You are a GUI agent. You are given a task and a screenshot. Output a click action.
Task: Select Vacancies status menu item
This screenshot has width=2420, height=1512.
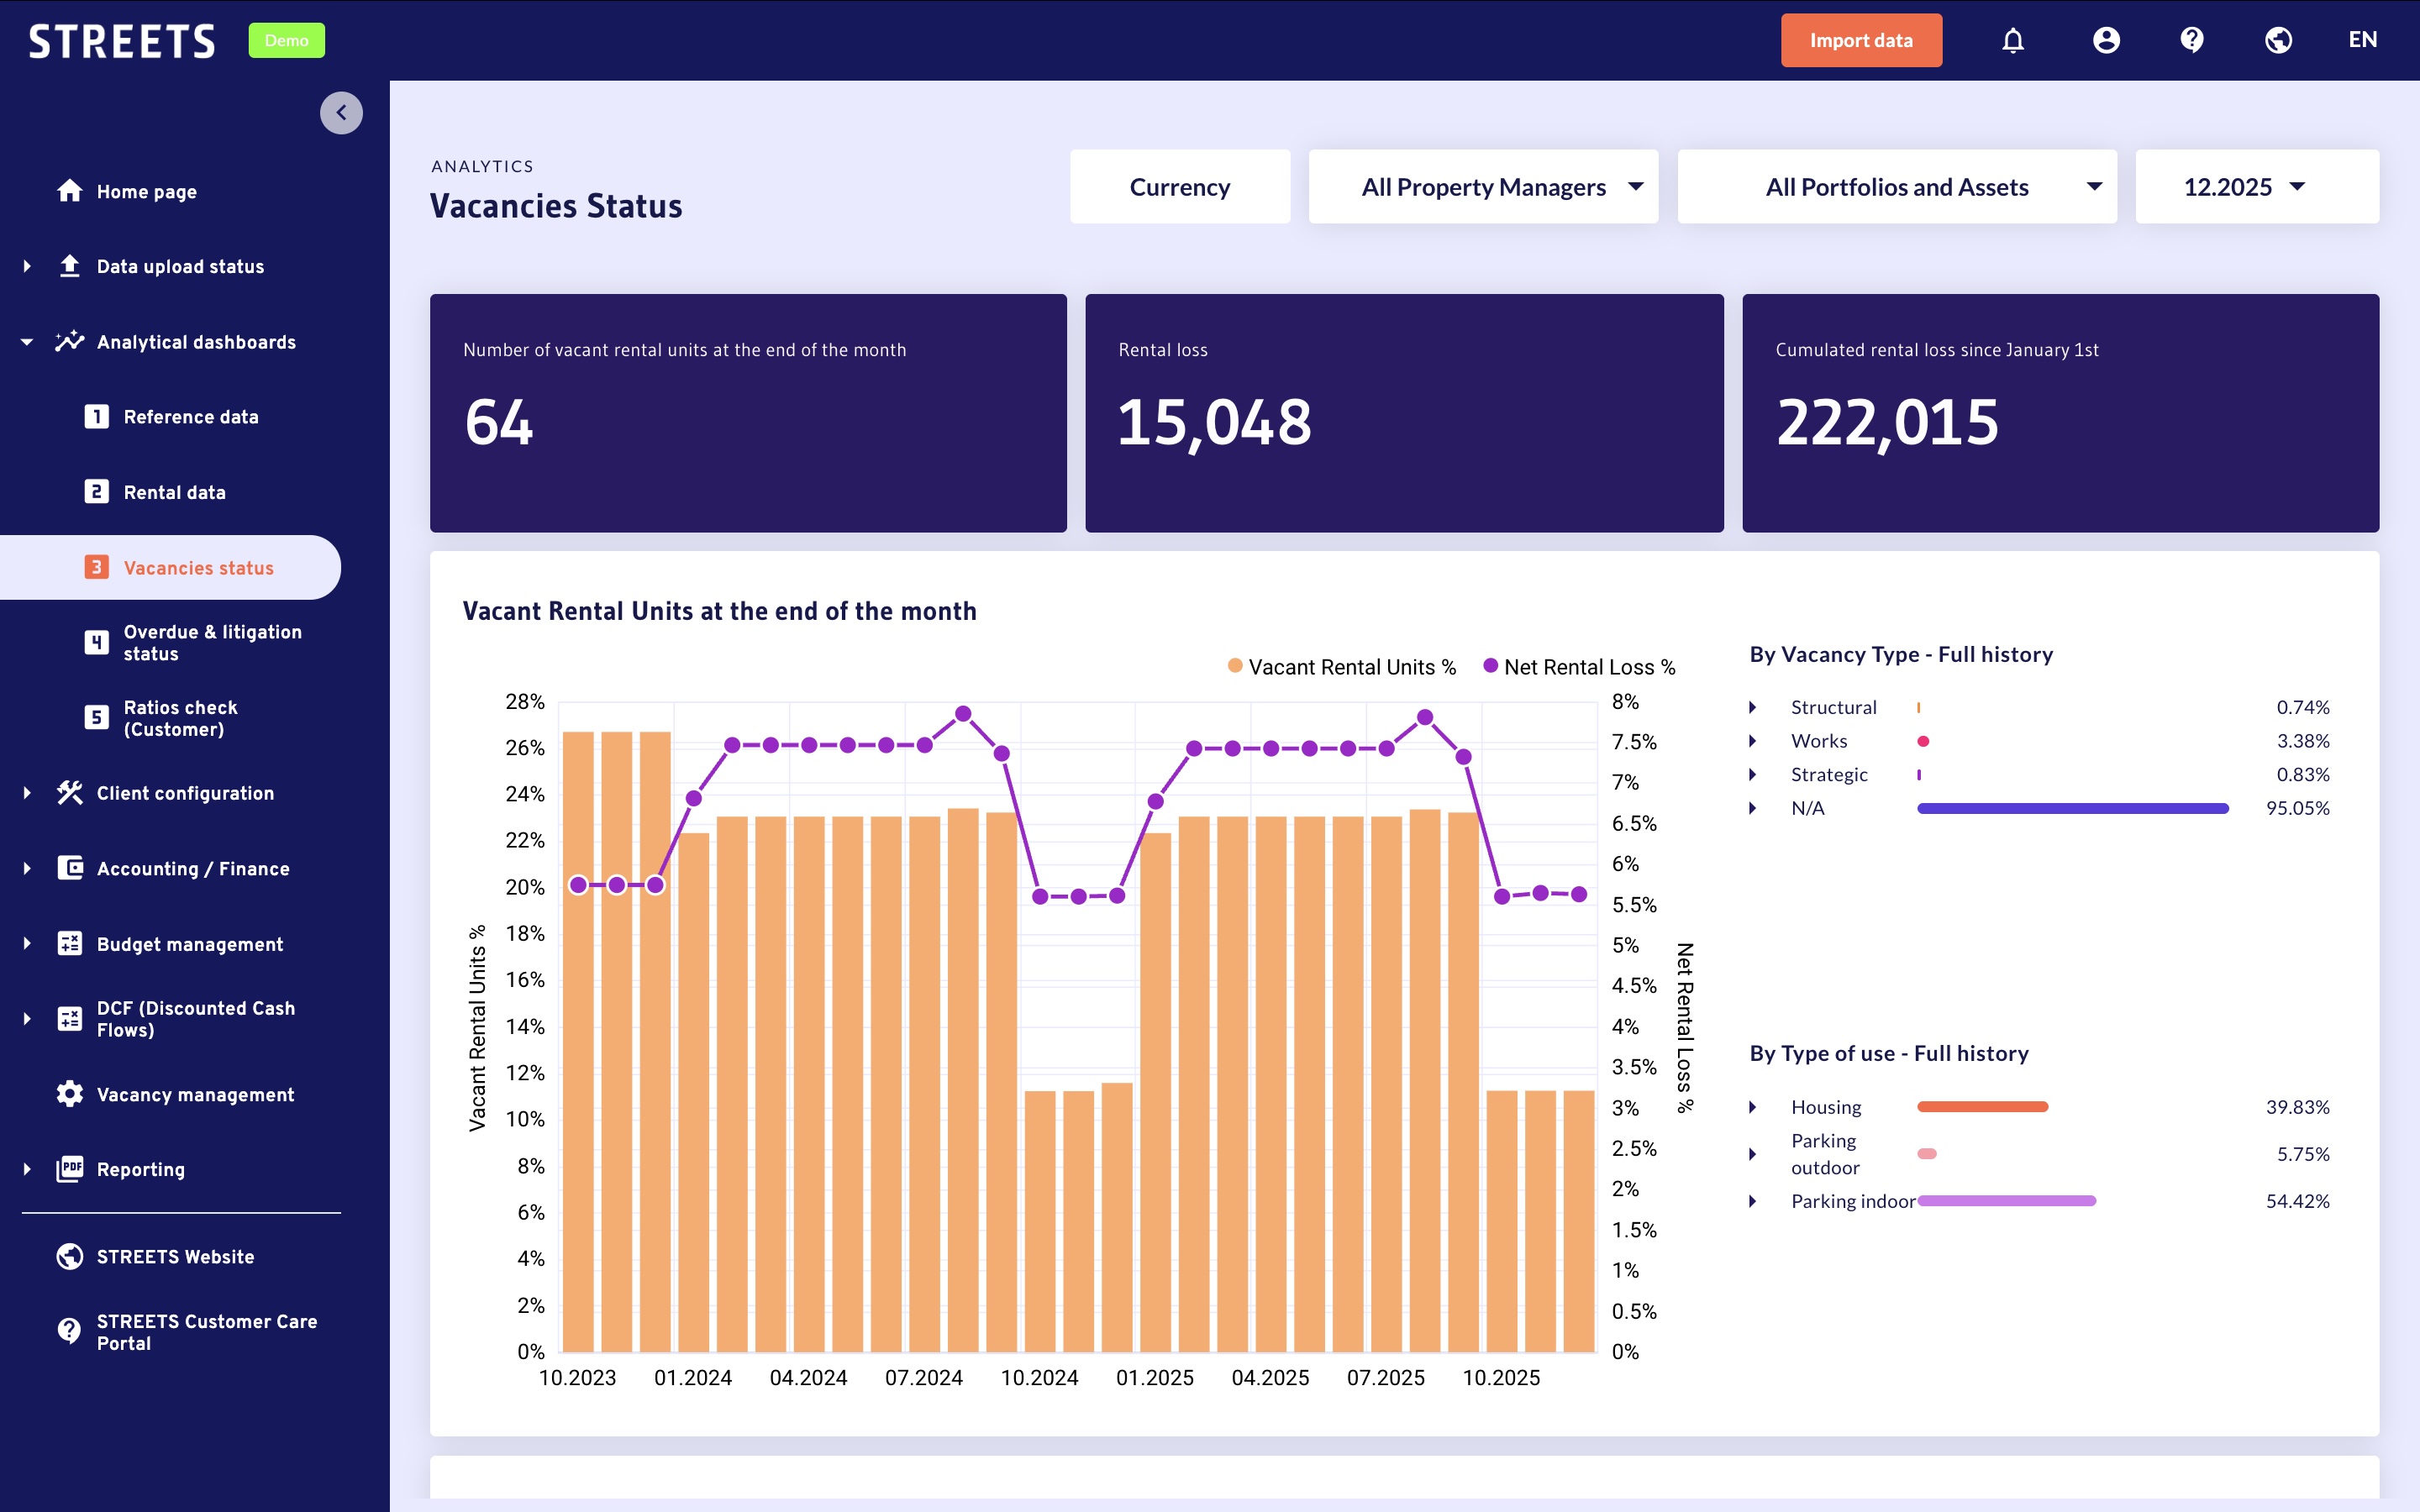click(x=170, y=567)
